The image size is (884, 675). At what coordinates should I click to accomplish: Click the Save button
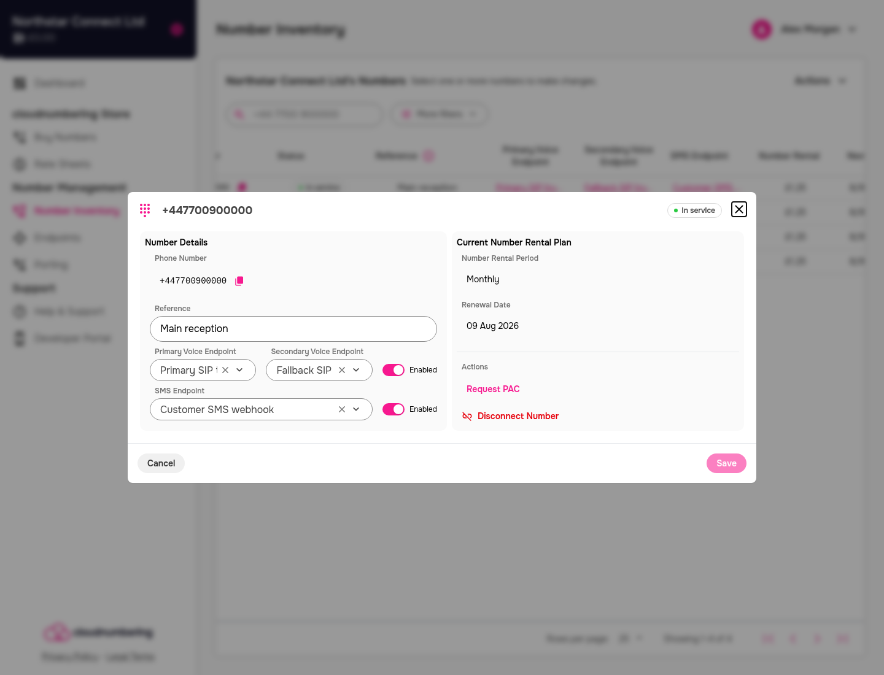click(726, 463)
